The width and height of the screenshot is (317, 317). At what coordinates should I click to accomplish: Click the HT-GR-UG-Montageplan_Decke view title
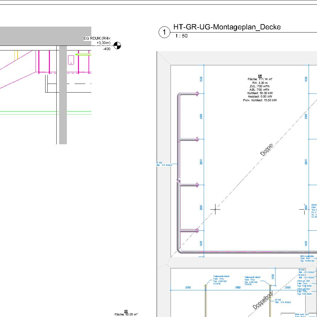tap(227, 27)
